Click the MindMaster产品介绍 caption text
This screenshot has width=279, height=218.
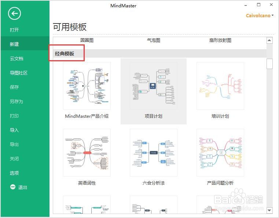click(87, 116)
